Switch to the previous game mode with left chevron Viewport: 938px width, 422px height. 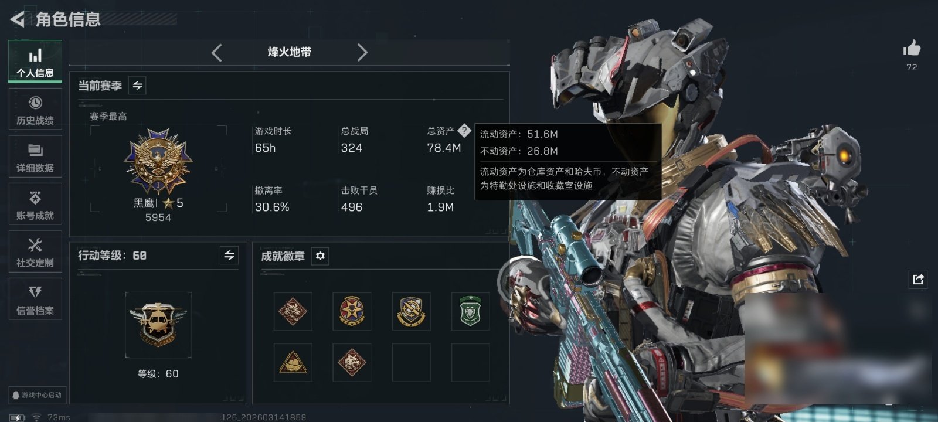[x=217, y=53]
